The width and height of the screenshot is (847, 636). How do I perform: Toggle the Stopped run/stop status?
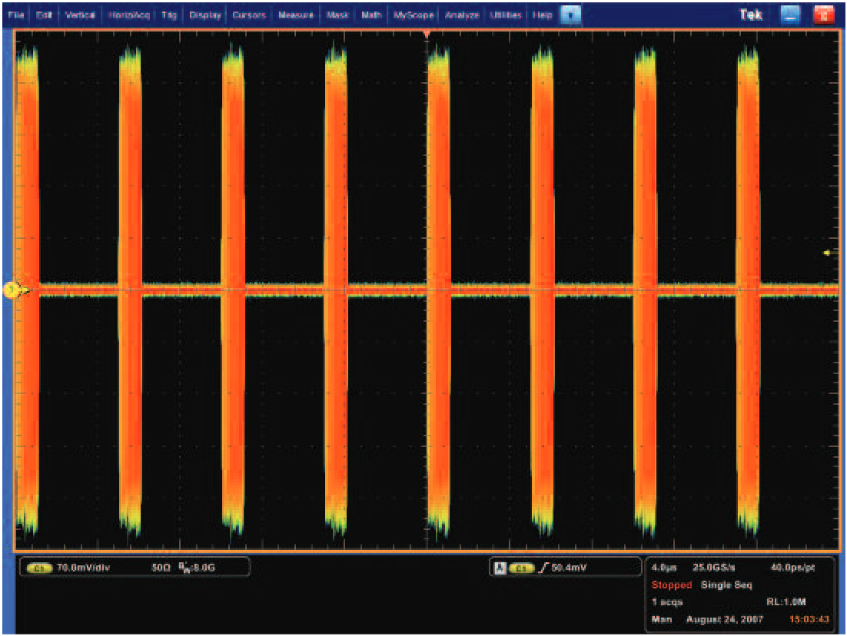point(670,584)
